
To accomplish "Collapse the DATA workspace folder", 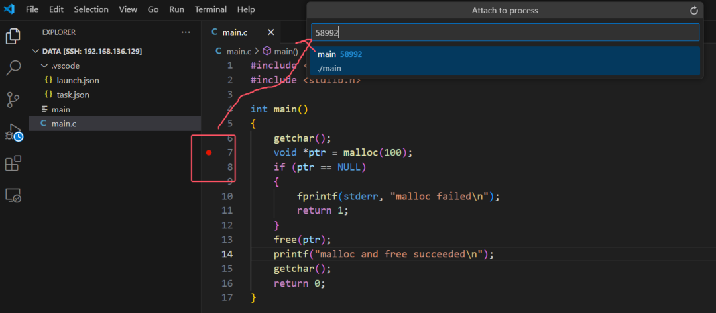I will pyautogui.click(x=36, y=52).
